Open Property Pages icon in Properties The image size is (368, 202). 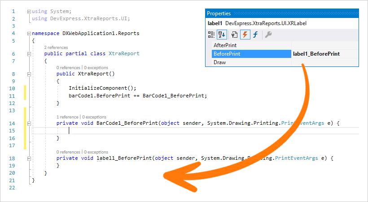point(234,35)
